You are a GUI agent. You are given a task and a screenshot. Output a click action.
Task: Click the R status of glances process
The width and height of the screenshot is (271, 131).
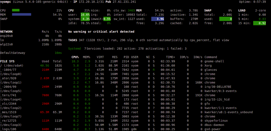(x=153, y=70)
